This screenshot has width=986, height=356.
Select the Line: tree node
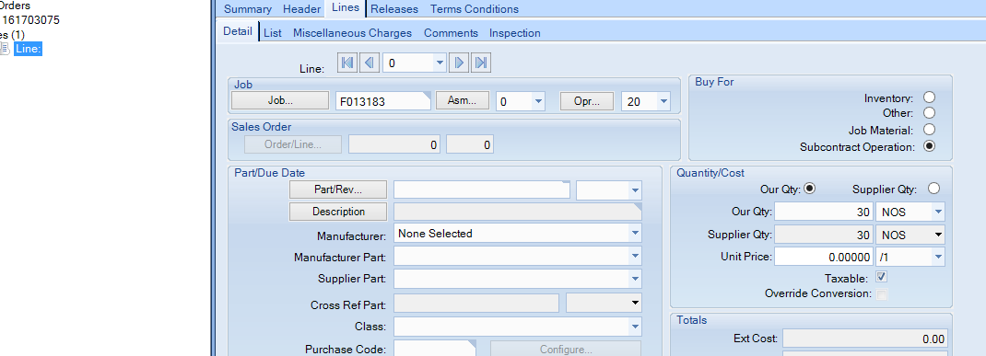coord(28,49)
